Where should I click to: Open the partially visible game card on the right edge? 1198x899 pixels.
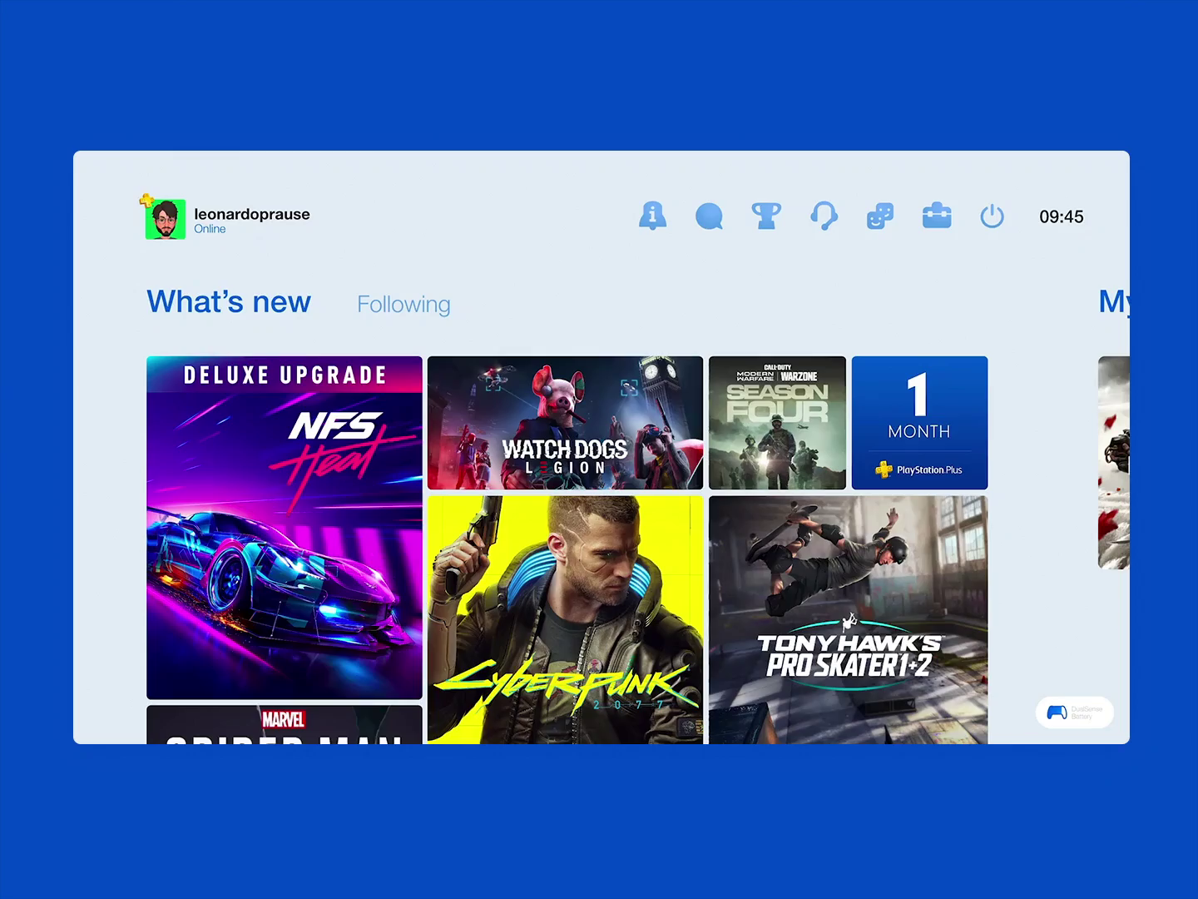click(1115, 462)
